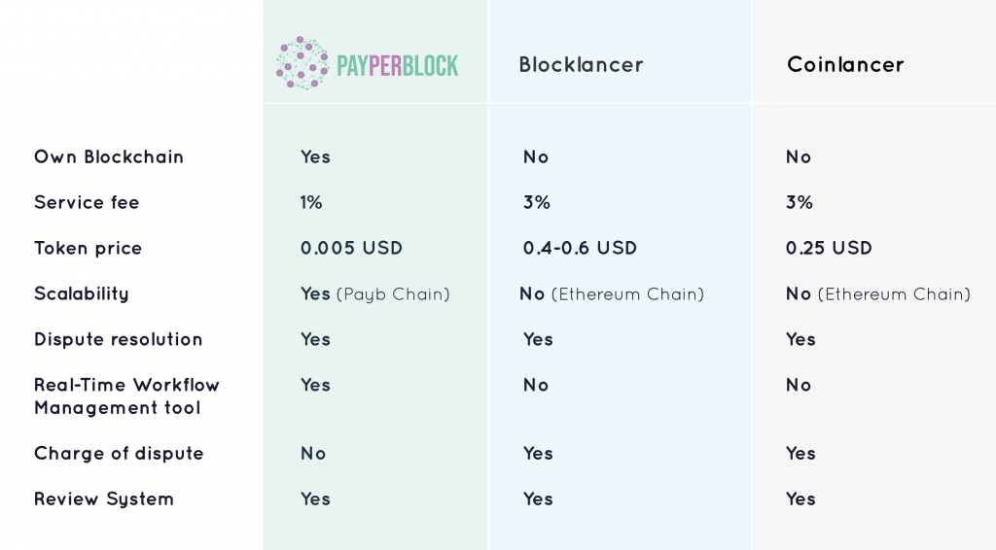Click PayPerBlock's 1% service fee value
Screen dimensions: 996x550
[x=311, y=202]
